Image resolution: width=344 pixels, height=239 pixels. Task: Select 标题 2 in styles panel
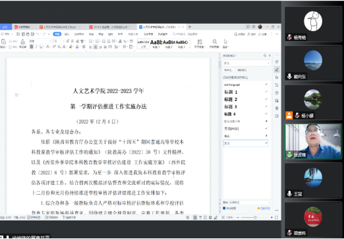point(246,99)
